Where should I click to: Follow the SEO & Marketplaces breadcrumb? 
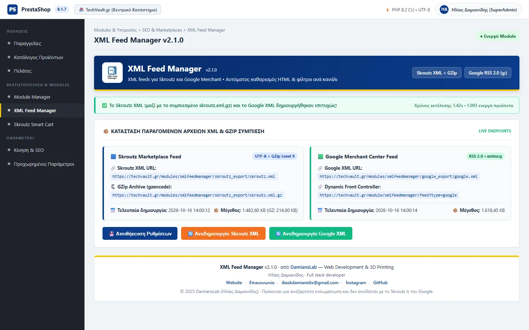coord(162,30)
